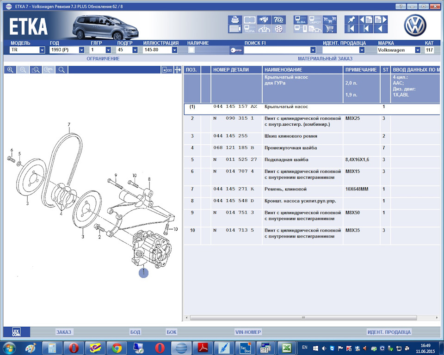Open the ELSA link icon

pos(301,20)
